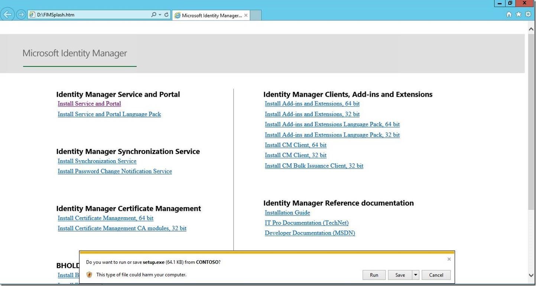Open IT Pro Documentation (TechNet) link
Image resolution: width=536 pixels, height=286 pixels.
pos(306,223)
